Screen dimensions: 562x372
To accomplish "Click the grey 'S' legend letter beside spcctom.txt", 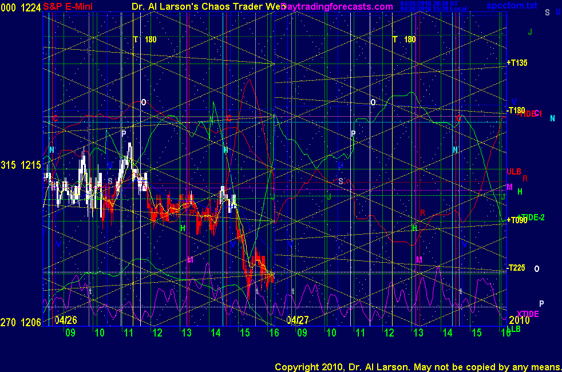I will [x=547, y=13].
